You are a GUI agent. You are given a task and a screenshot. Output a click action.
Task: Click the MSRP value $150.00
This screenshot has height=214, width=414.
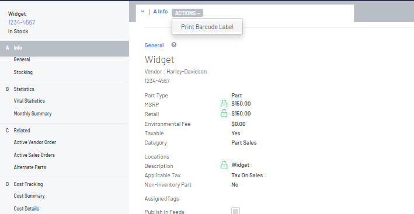coord(241,104)
